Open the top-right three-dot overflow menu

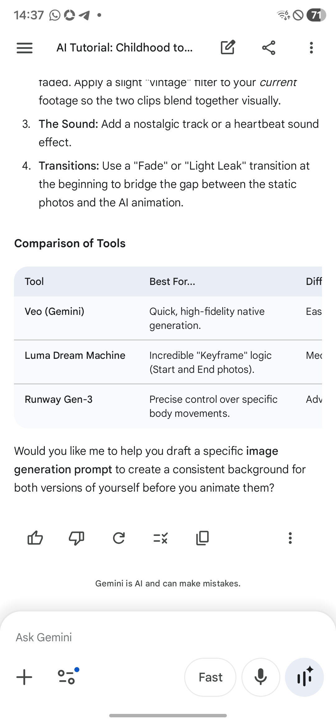click(311, 48)
